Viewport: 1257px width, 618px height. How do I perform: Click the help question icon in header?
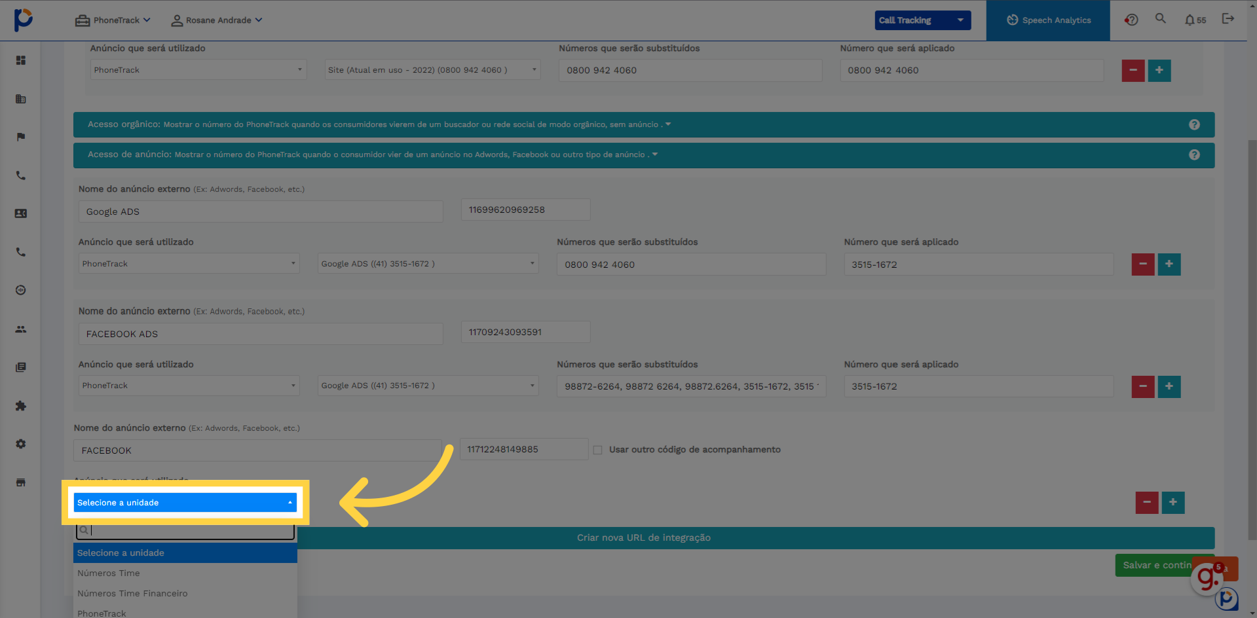[x=1131, y=20]
